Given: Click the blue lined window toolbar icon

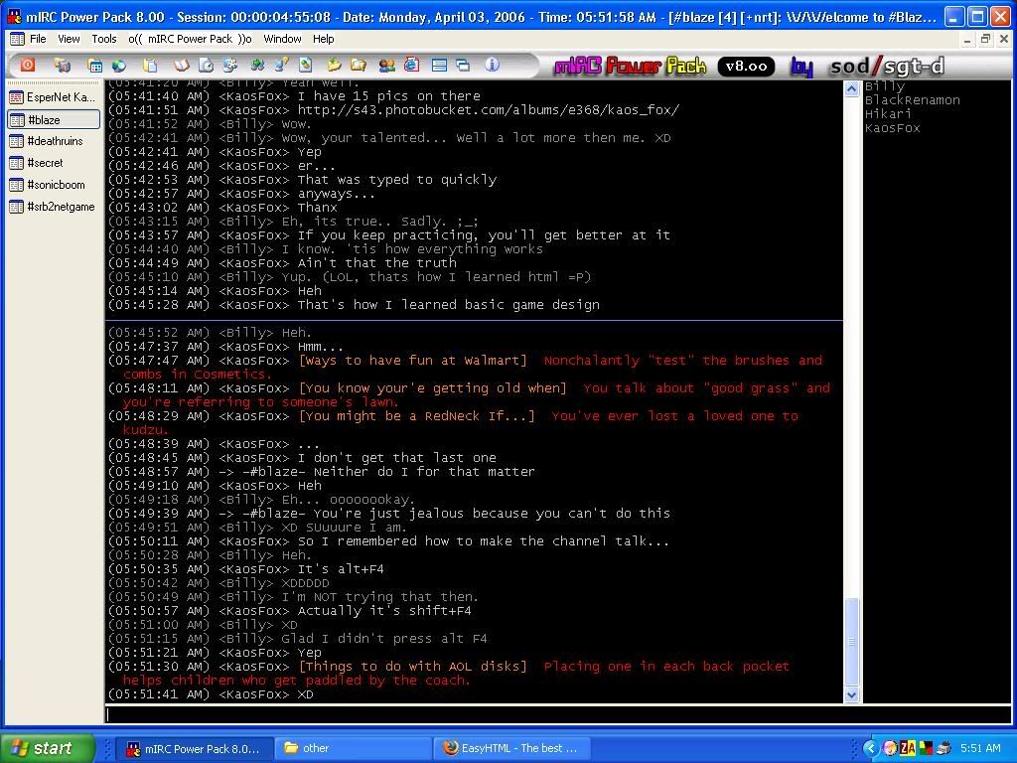Looking at the screenshot, I should [439, 65].
